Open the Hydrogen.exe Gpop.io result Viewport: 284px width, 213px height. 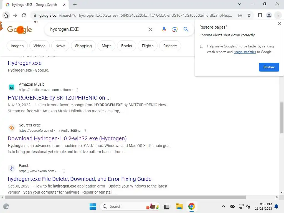(x=25, y=63)
